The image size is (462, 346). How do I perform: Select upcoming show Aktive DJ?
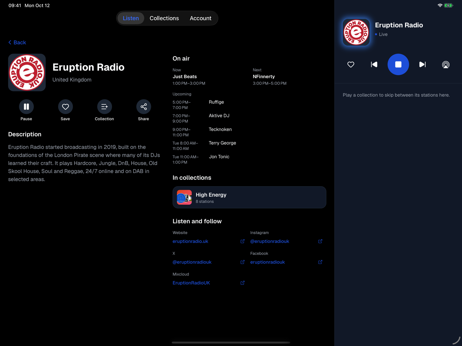pyautogui.click(x=219, y=116)
